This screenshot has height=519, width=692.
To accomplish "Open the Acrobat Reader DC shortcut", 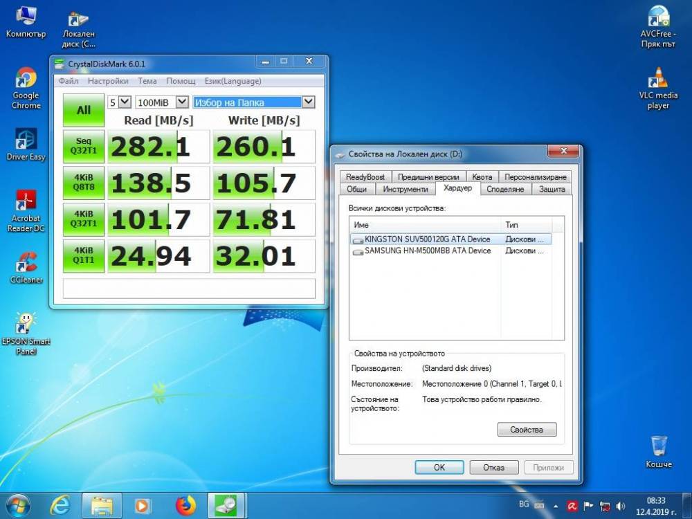I will (26, 211).
